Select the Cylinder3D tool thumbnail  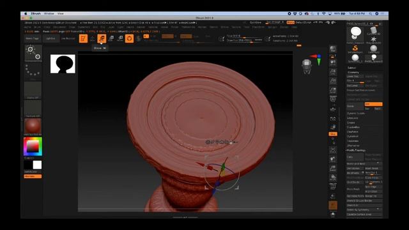(373, 31)
